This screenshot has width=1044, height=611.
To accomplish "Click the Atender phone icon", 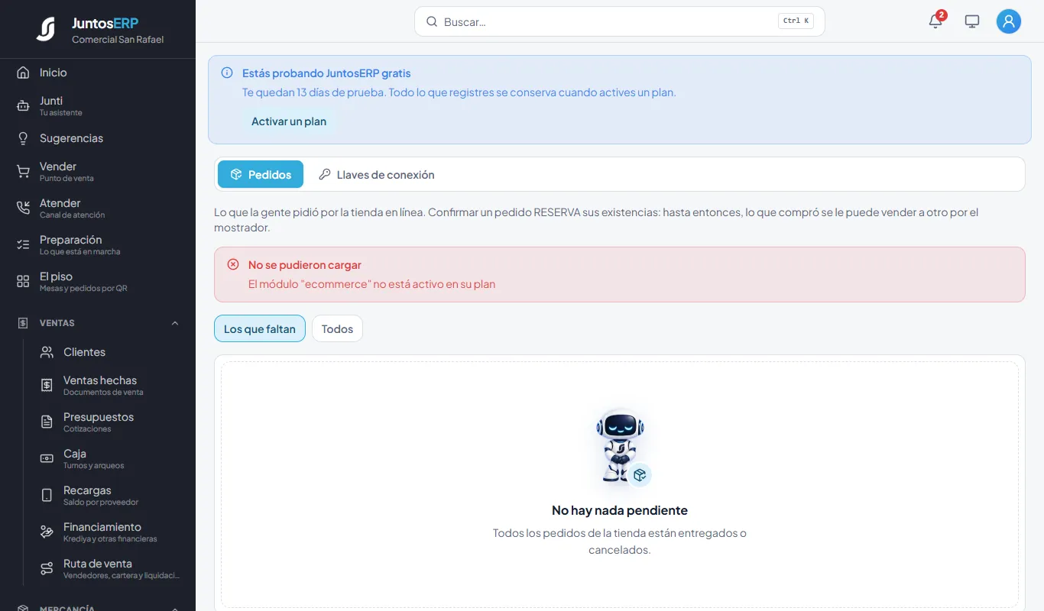I will [23, 209].
